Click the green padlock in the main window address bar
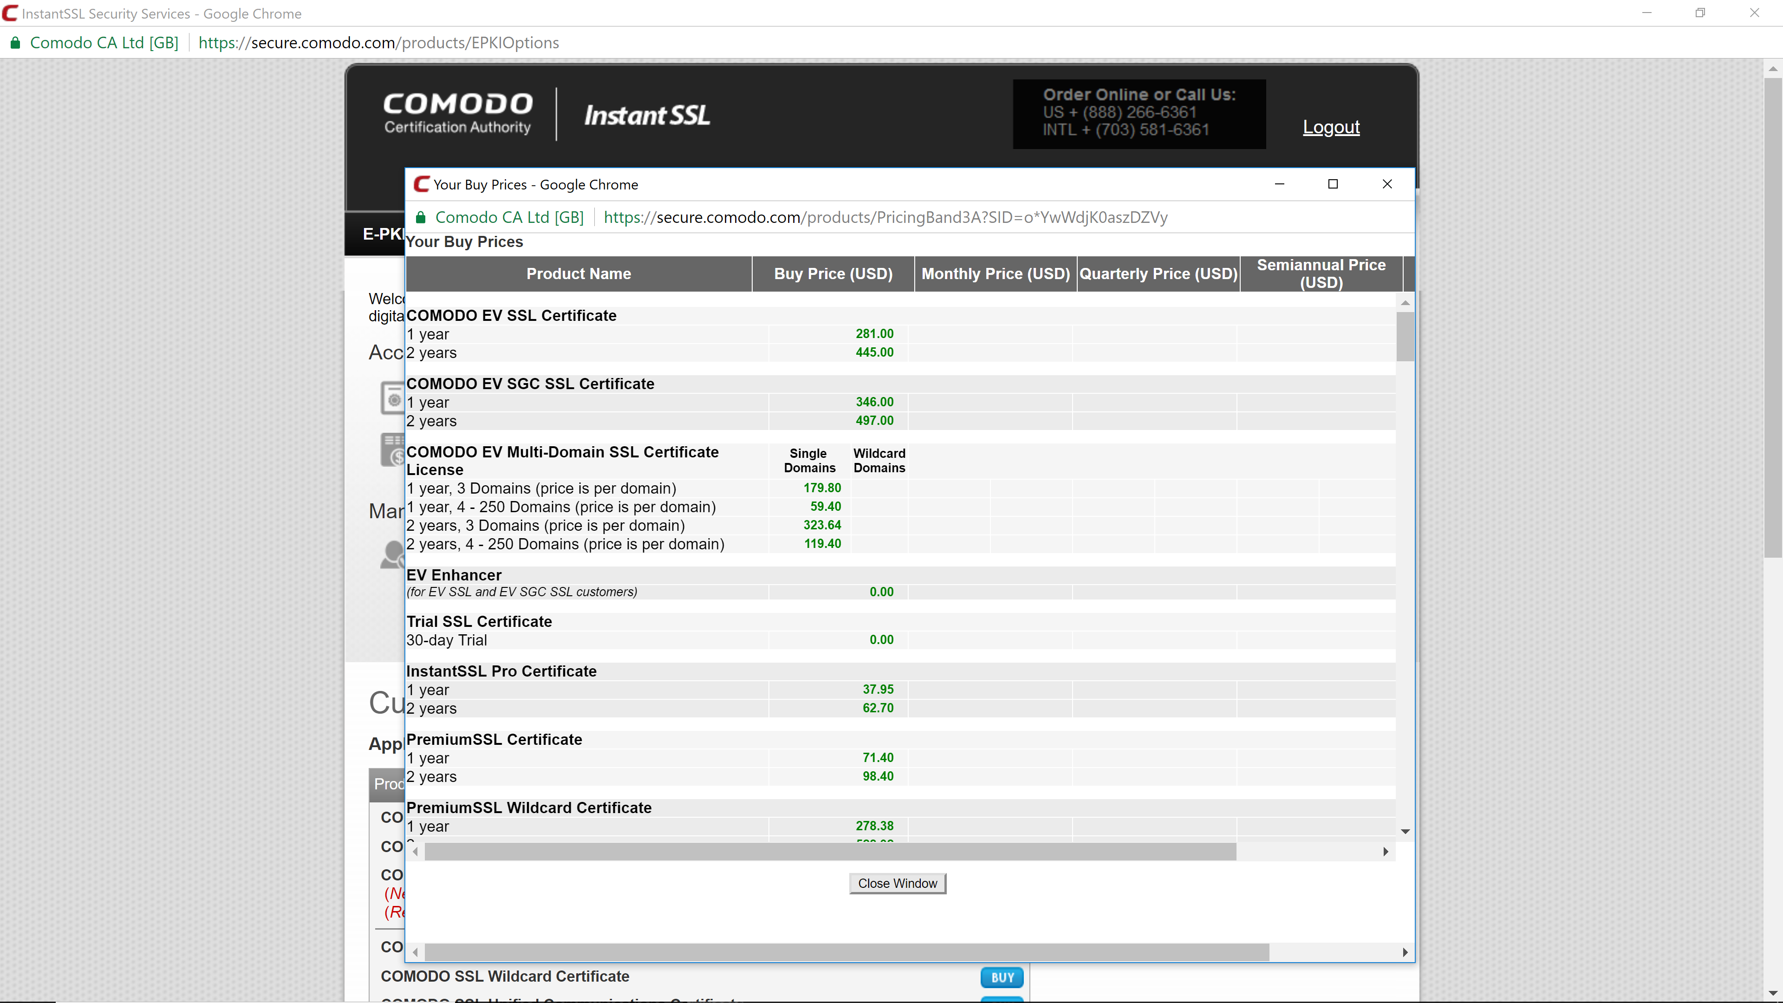The width and height of the screenshot is (1783, 1003). 14,43
